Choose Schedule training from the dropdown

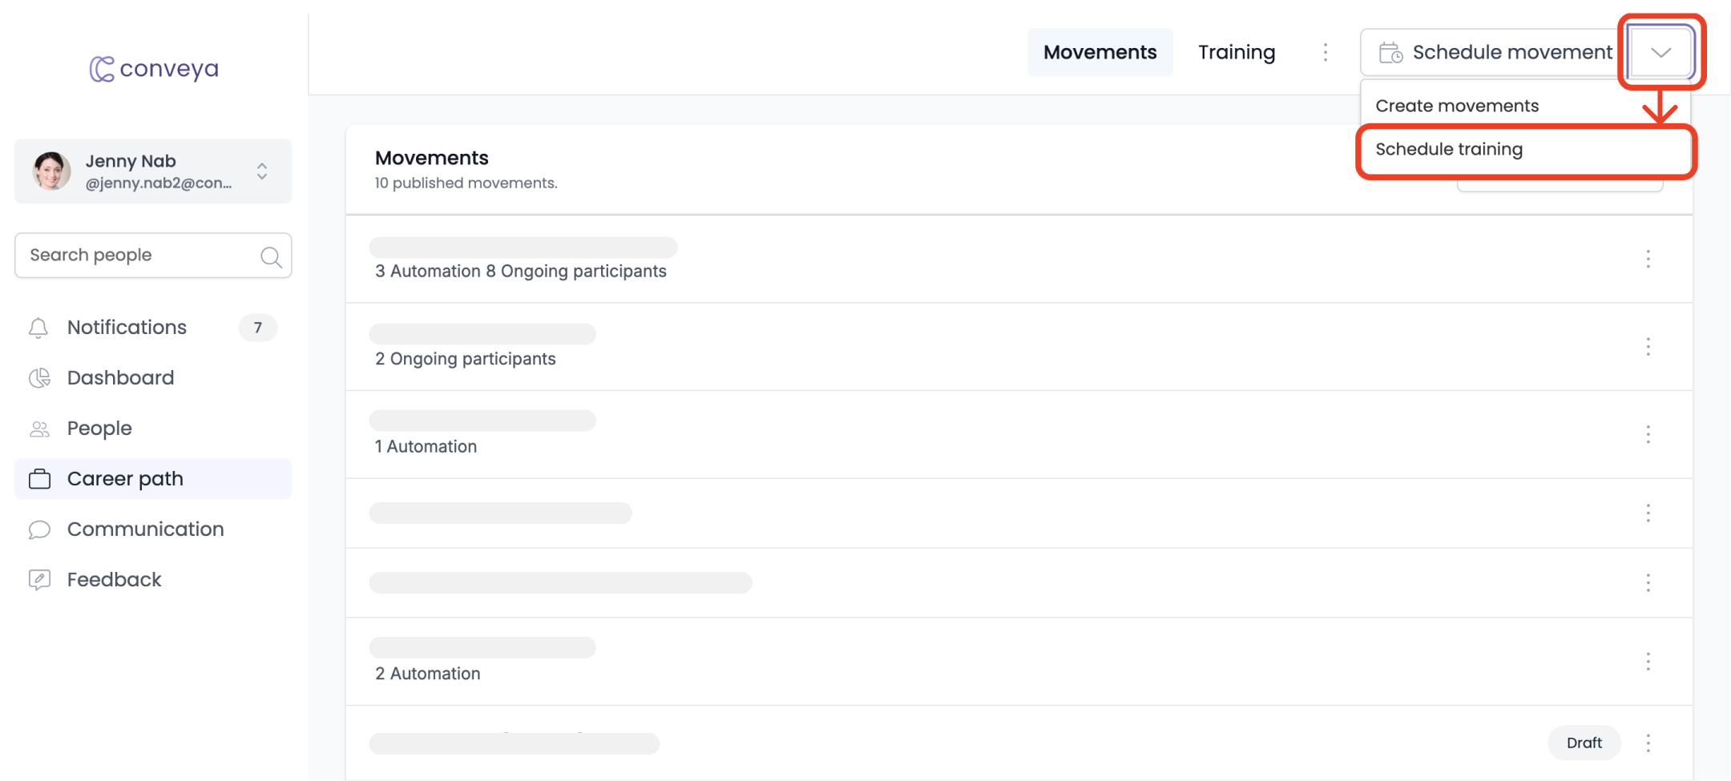(x=1525, y=150)
